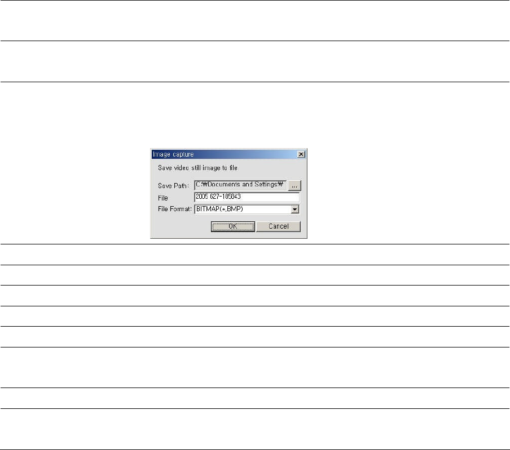The image size is (510, 450).
Task: Click the three-dots button beside Save Path
Action: click(x=294, y=186)
